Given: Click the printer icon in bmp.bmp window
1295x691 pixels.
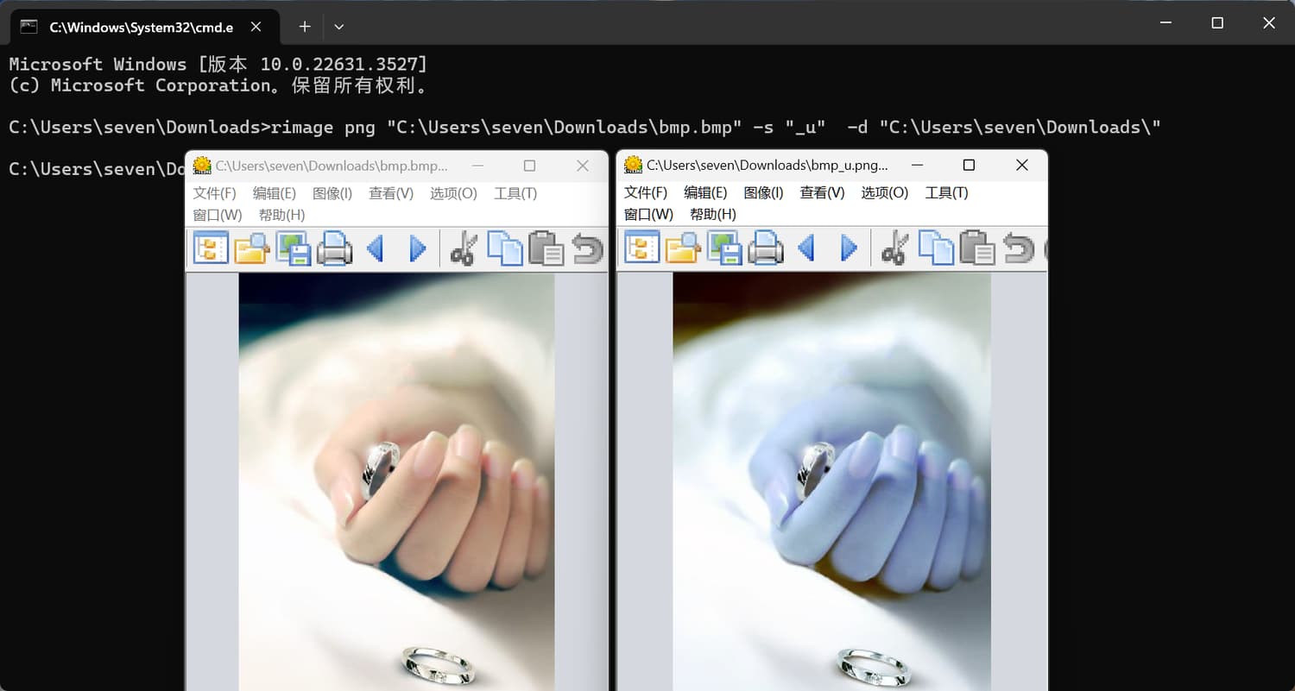Looking at the screenshot, I should click(x=335, y=249).
